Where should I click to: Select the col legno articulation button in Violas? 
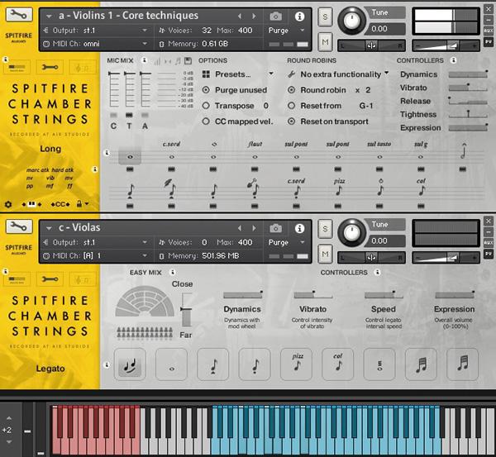338,364
